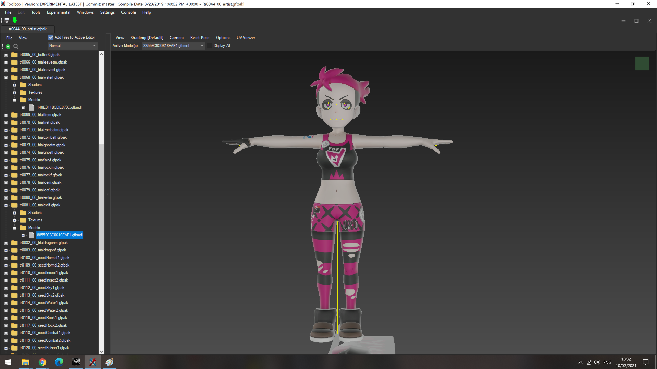The image size is (657, 369).
Task: Open the UV Viewer
Action: pyautogui.click(x=246, y=38)
